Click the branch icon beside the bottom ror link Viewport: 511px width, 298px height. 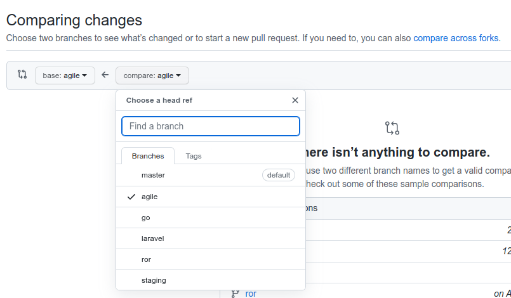pyautogui.click(x=235, y=294)
